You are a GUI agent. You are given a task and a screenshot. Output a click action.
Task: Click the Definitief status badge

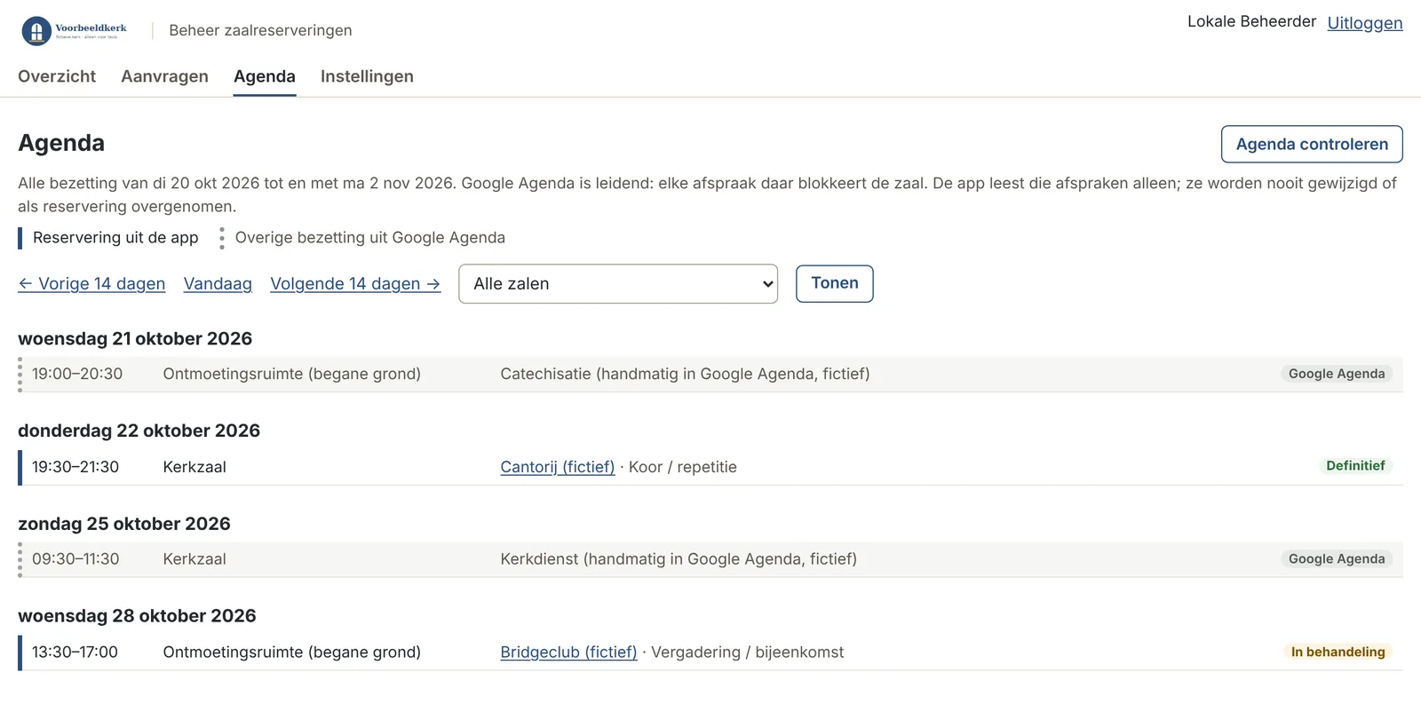1355,466
